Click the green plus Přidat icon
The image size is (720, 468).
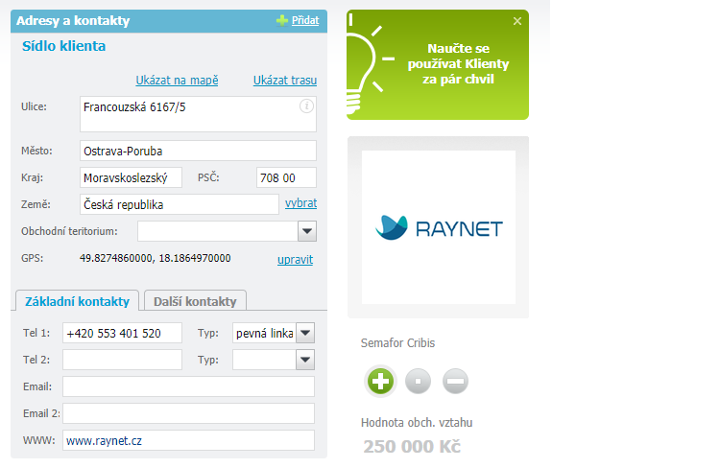(282, 21)
